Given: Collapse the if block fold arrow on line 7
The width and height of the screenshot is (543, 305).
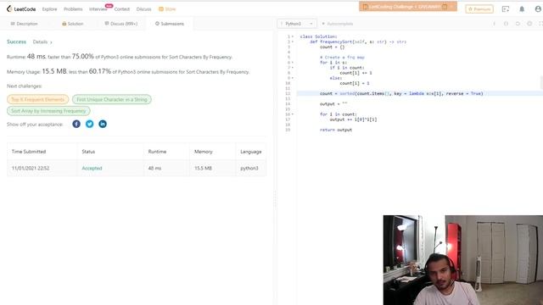Looking at the screenshot, I should (293, 68).
